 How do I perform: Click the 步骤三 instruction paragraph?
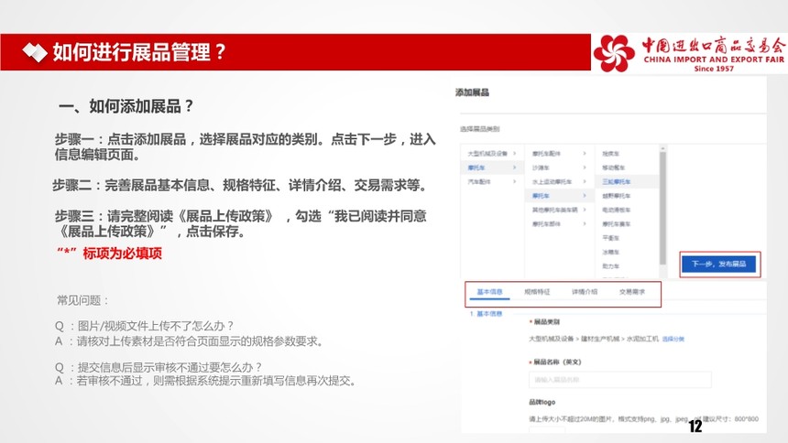(241, 223)
